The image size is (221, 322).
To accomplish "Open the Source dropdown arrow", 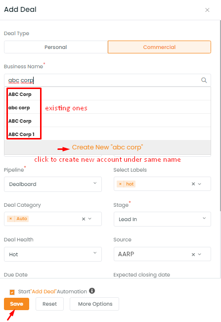I will tap(199, 254).
